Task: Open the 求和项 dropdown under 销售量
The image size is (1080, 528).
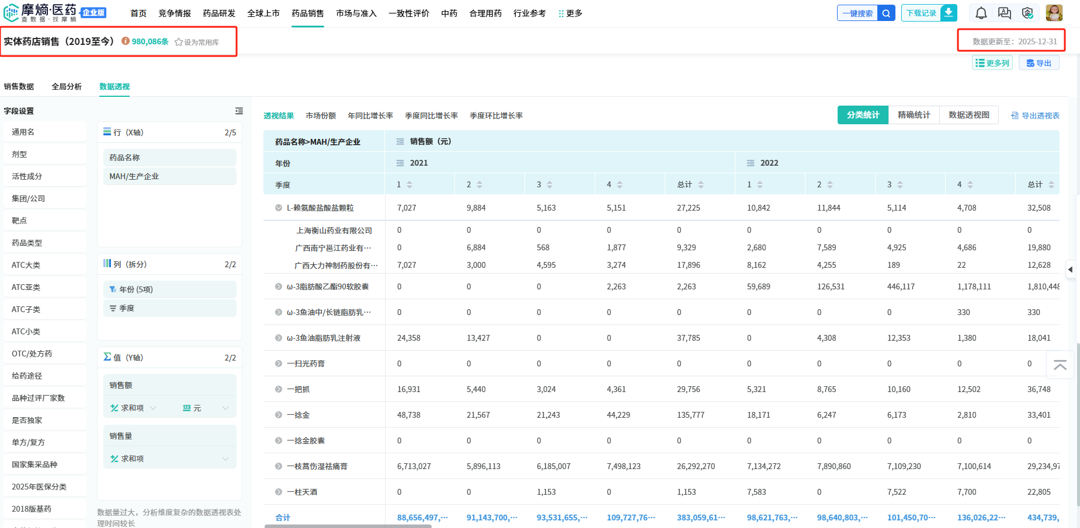Action: (x=225, y=459)
